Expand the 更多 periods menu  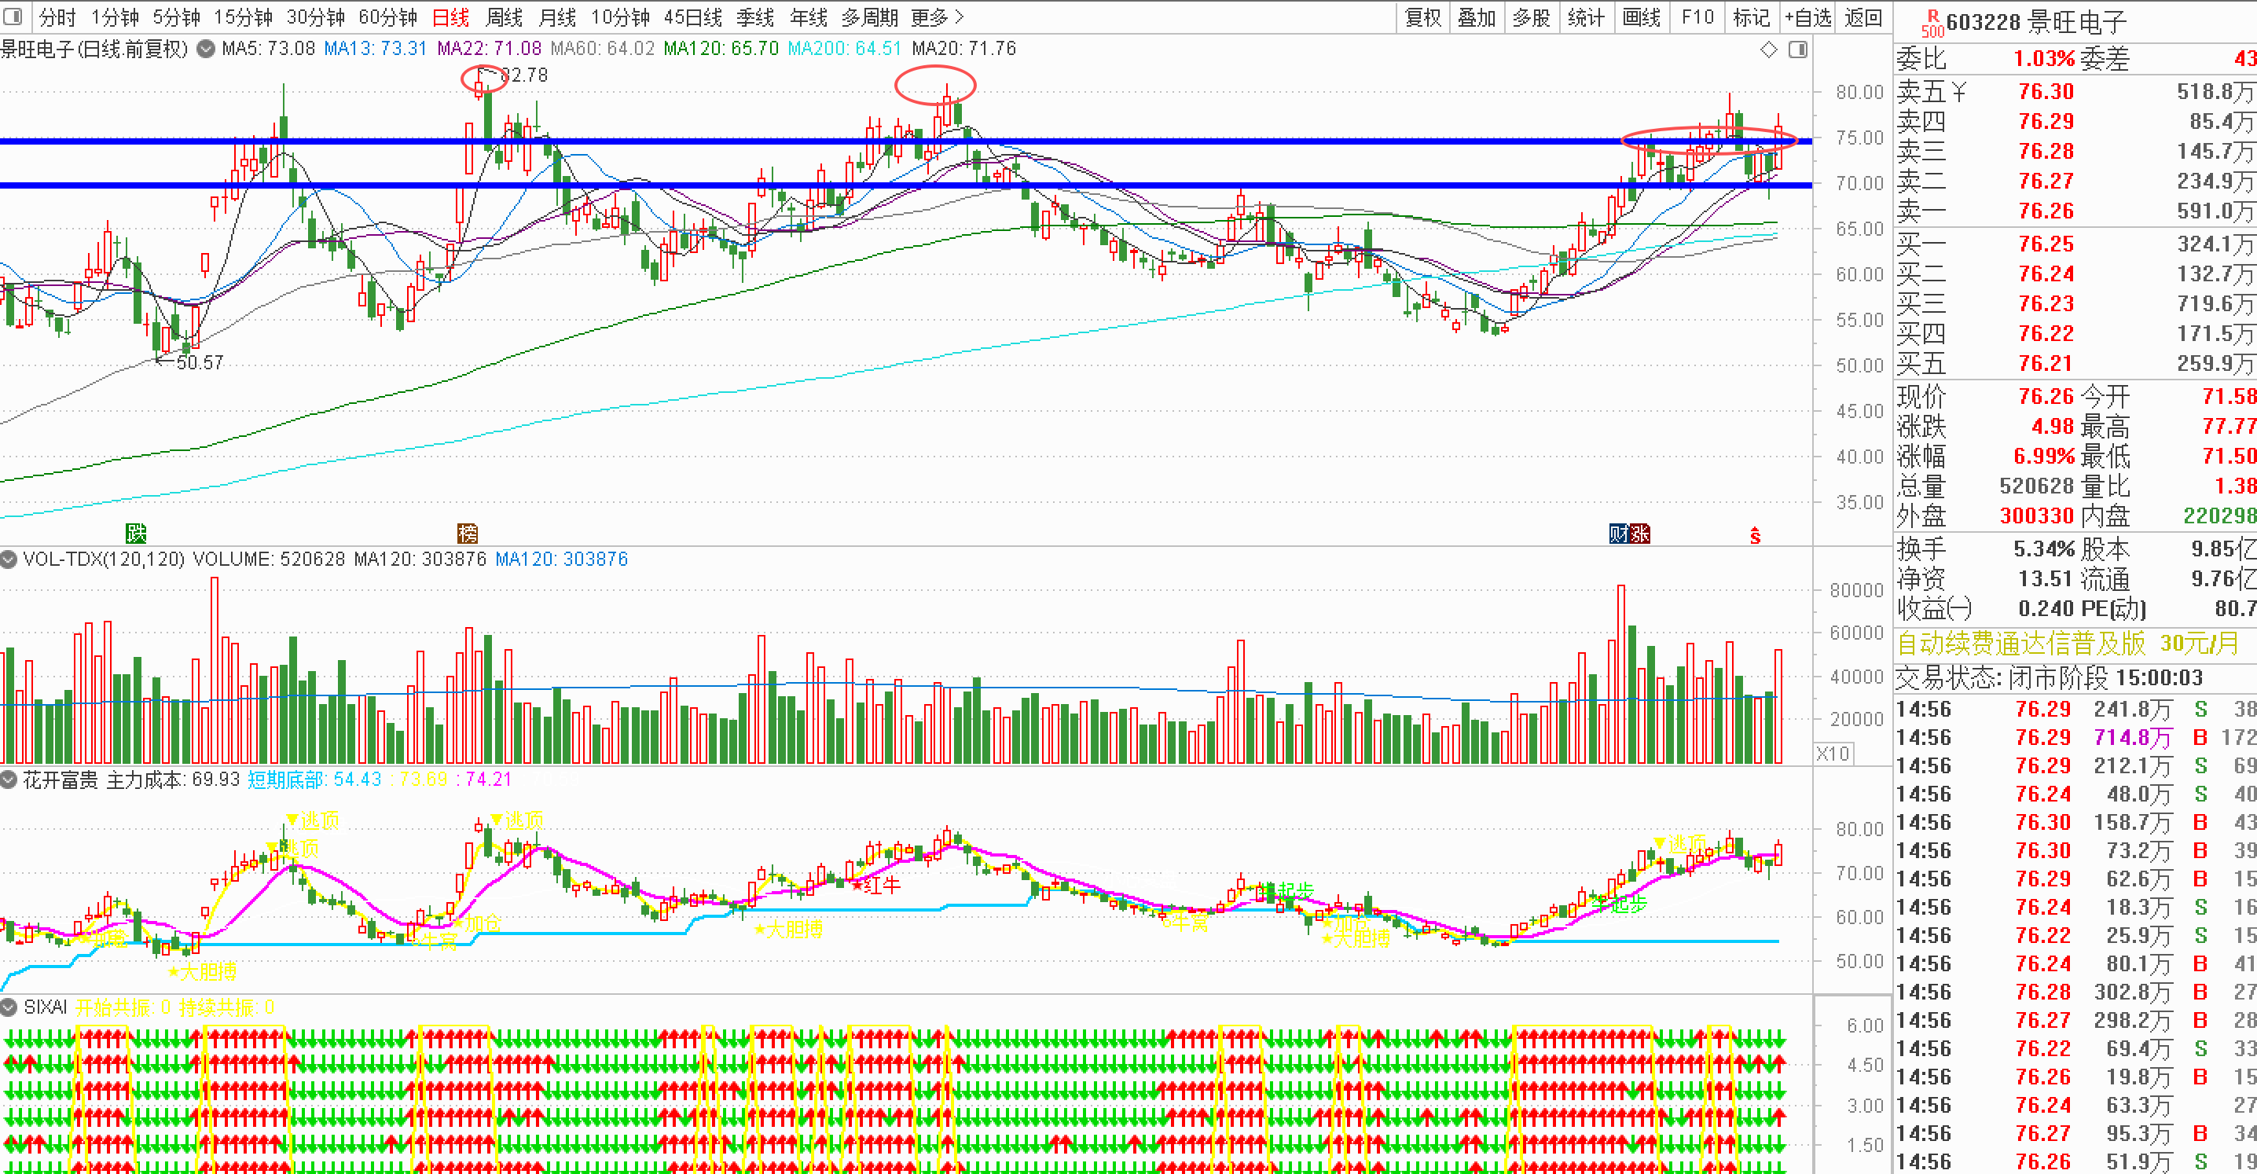(x=937, y=17)
